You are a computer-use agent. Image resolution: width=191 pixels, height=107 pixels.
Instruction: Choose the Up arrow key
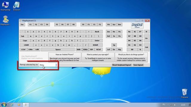(114, 45)
